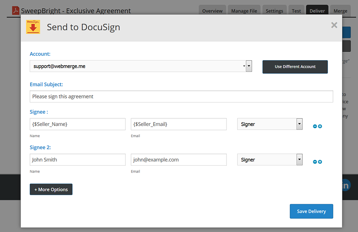The image size is (358, 232).
Task: Expand the More Options section
Action: tap(51, 189)
